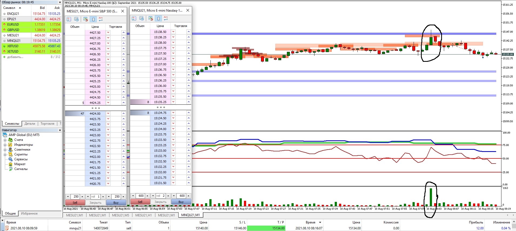Image resolution: width=516 pixels, height=231 pixels.
Task: Click magnet chart icon in MESU21 toolbar
Action: pyautogui.click(x=86, y=19)
